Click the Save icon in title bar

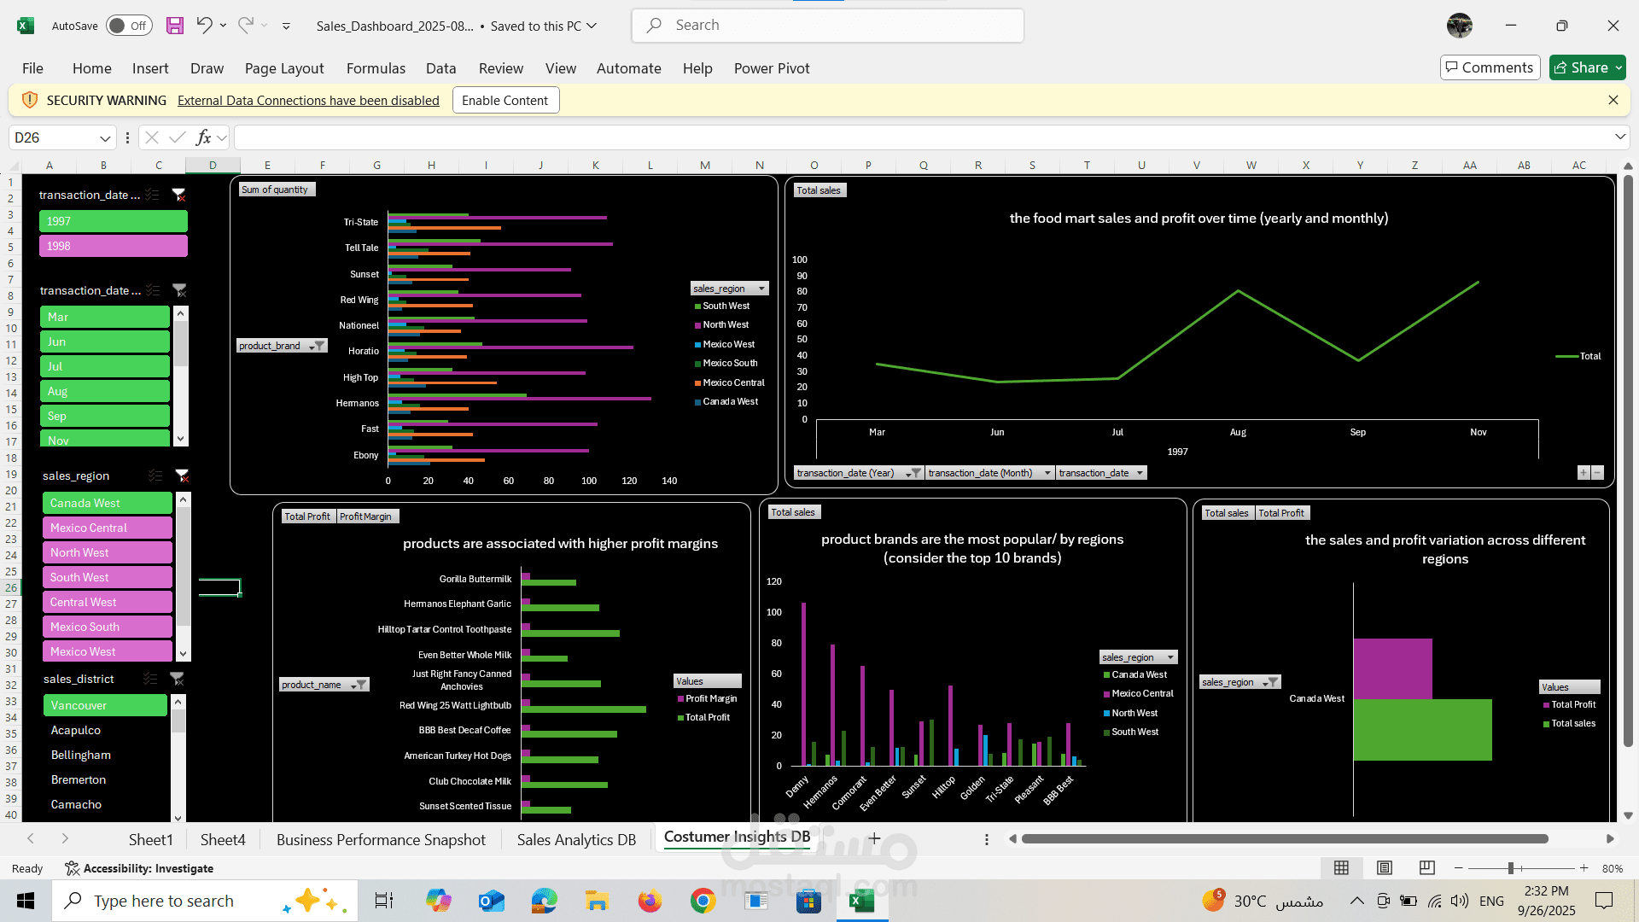click(x=175, y=26)
